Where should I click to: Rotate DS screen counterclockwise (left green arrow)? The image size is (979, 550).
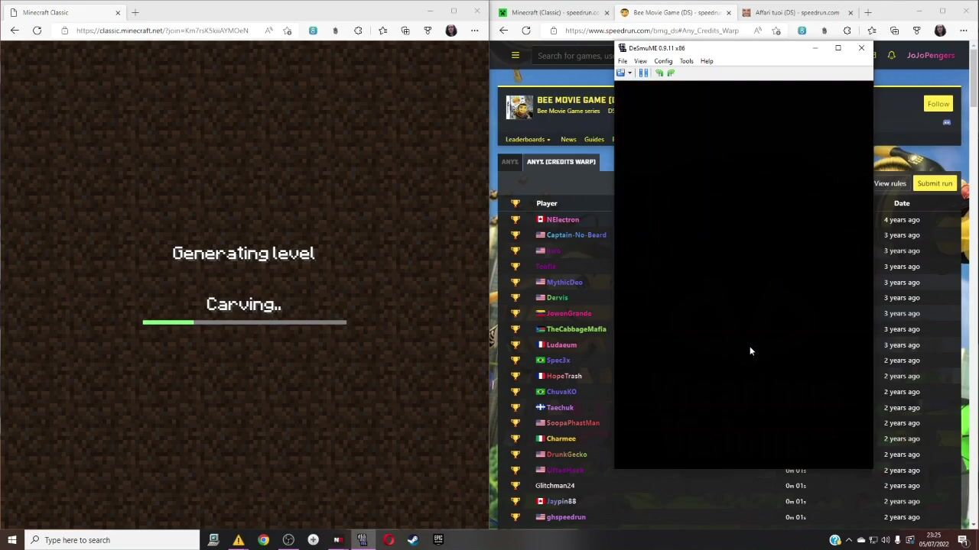click(x=659, y=73)
